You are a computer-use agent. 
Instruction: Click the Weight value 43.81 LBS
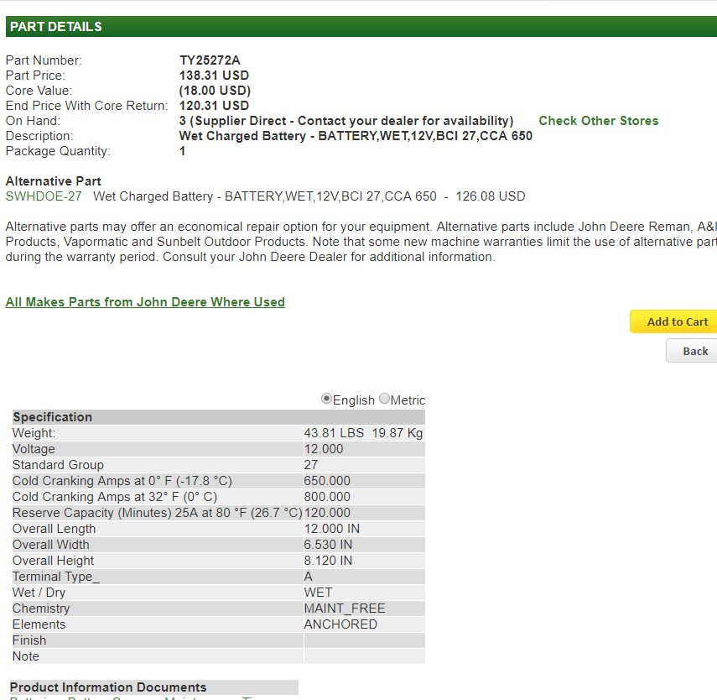click(x=334, y=433)
